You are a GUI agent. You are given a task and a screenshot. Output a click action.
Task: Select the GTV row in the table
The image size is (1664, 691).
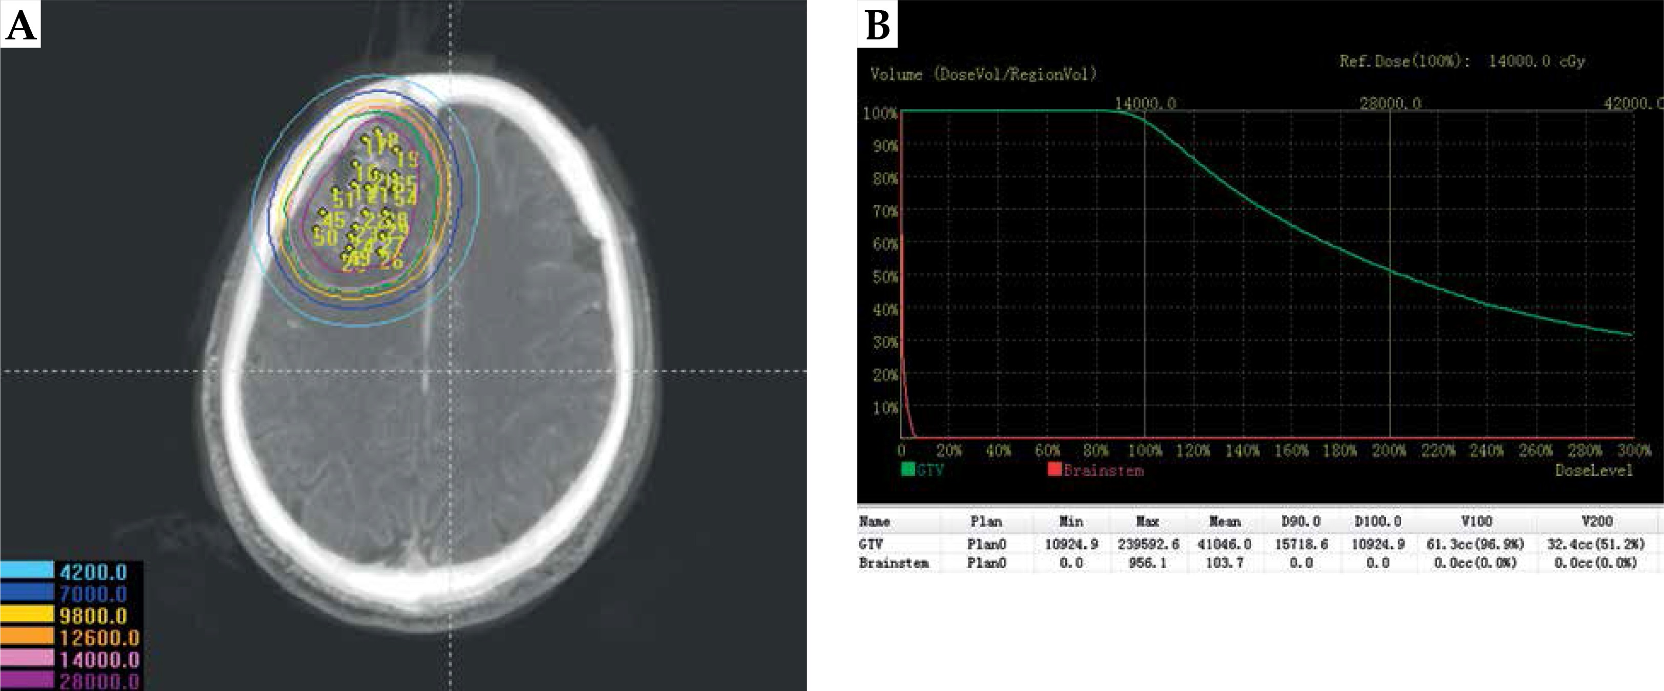pos(871,545)
